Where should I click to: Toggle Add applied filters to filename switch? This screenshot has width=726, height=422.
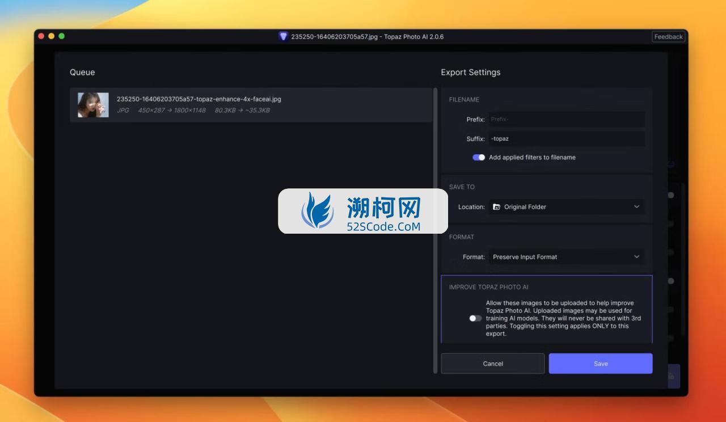tap(479, 157)
